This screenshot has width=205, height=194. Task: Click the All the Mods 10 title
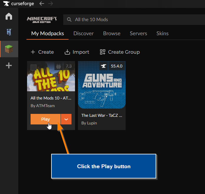(x=51, y=98)
